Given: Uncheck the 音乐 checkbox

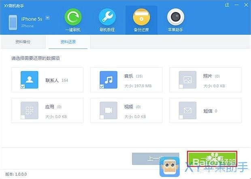Looking at the screenshot, I should (102, 86).
